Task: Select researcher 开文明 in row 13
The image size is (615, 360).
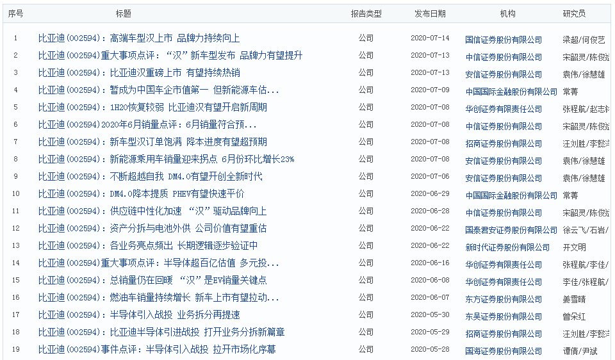Action: (574, 247)
